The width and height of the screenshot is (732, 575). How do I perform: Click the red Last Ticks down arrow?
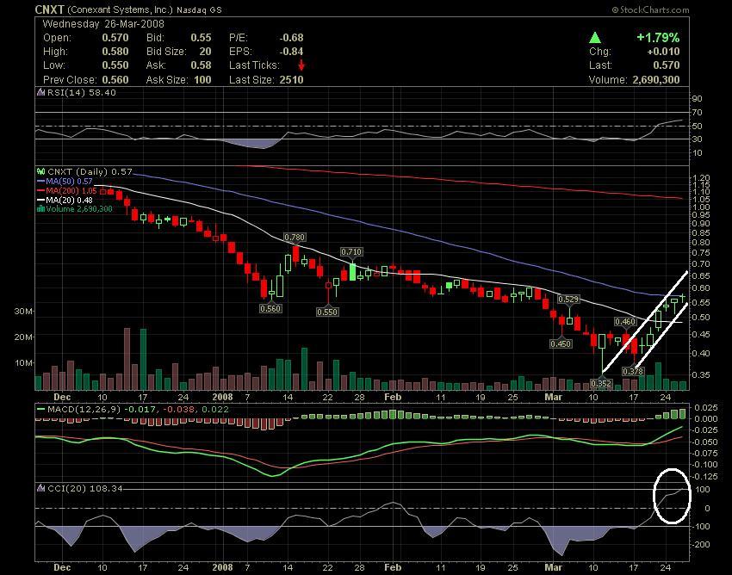click(301, 65)
